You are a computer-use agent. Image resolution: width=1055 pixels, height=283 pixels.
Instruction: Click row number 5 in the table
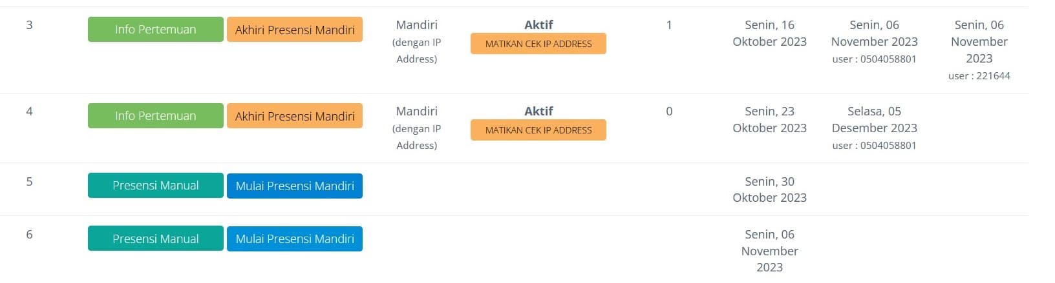(29, 181)
